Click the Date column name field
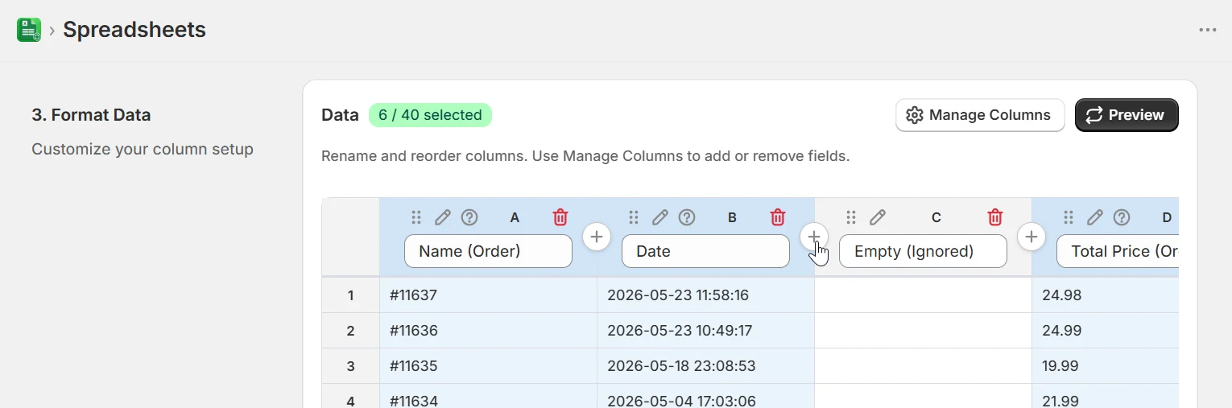 pyautogui.click(x=705, y=251)
